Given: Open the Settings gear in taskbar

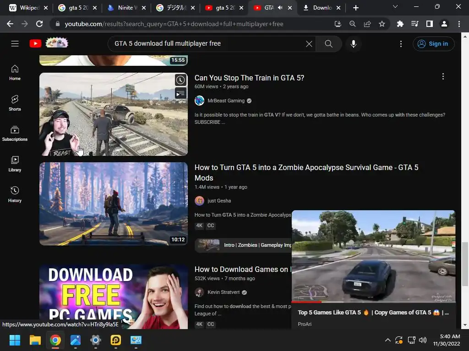Looking at the screenshot, I should tap(95, 340).
